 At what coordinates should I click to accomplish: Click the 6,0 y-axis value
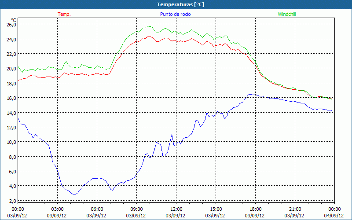click(13, 172)
